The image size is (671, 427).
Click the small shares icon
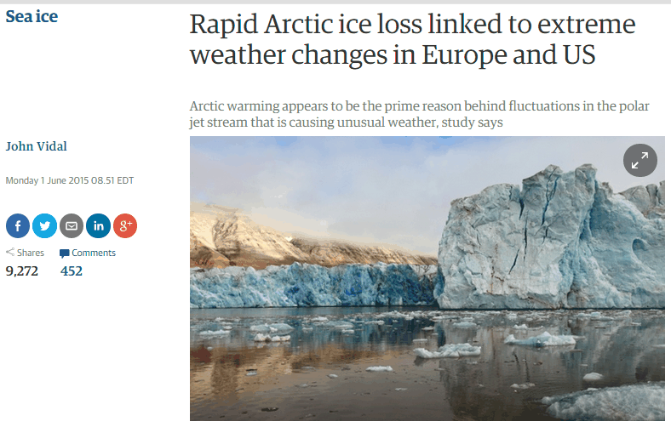click(x=10, y=252)
